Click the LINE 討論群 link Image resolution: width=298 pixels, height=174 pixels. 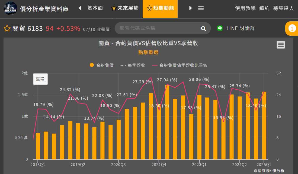(241, 28)
